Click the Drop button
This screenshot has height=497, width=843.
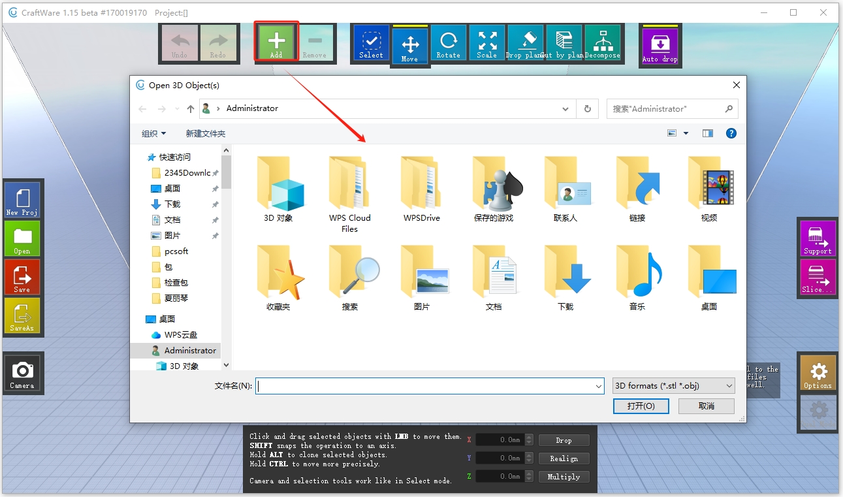pos(564,440)
